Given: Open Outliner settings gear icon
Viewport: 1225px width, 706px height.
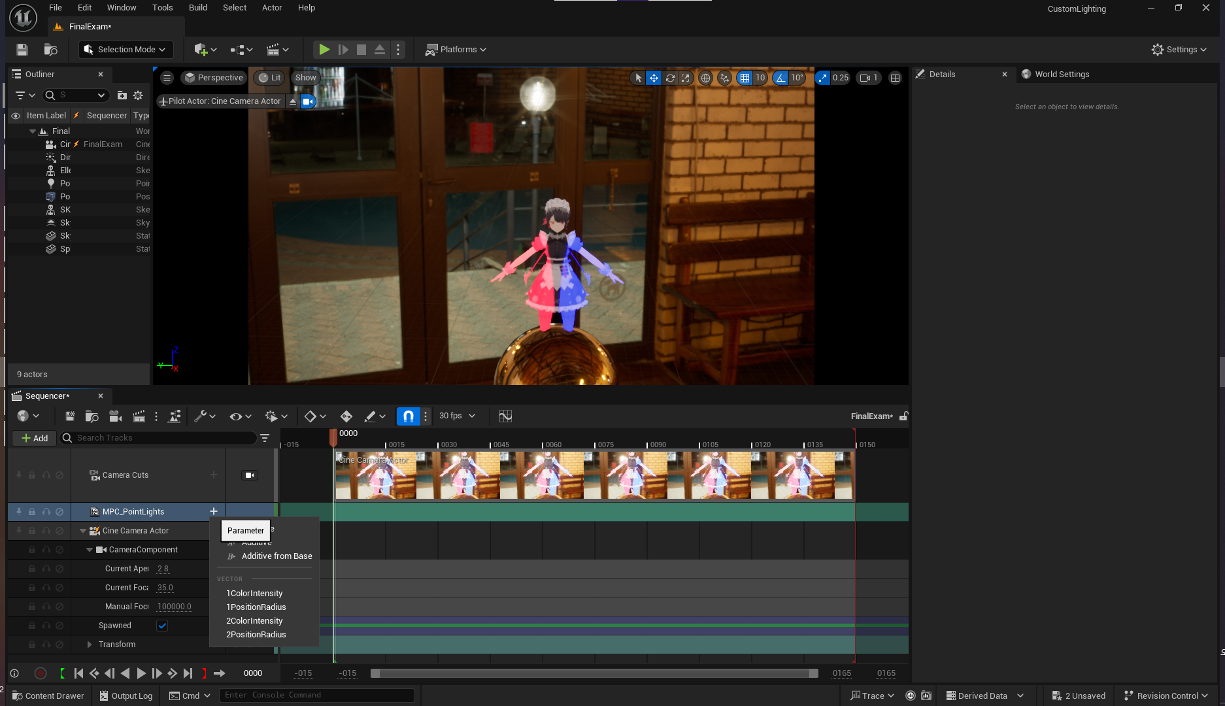Looking at the screenshot, I should coord(138,95).
